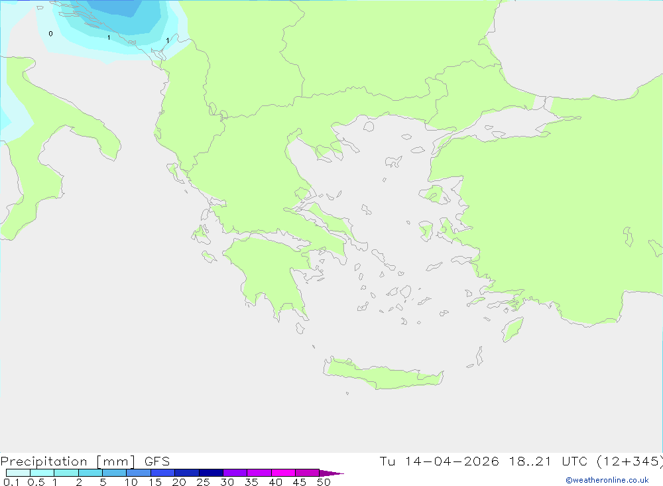This screenshot has height=486, width=663.
Task: Click the "0" contour value on the map
Action: 51,34
